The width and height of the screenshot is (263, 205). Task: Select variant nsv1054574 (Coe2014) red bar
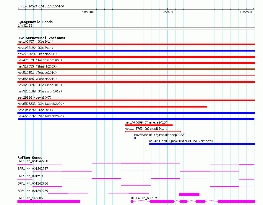[x=136, y=44]
